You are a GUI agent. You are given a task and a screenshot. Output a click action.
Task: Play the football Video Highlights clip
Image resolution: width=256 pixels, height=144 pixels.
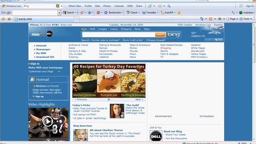tap(48, 122)
